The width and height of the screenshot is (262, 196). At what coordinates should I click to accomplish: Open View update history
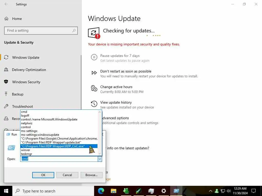(116, 102)
